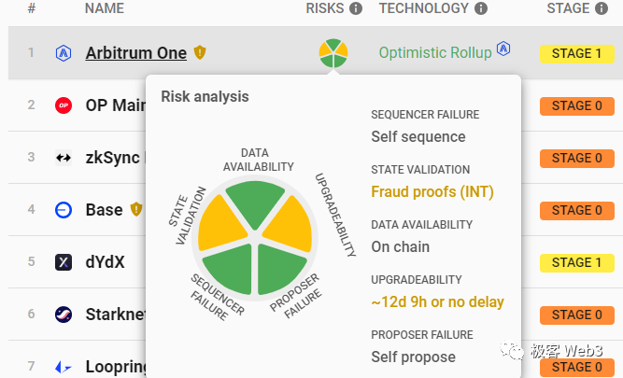This screenshot has height=378, width=623.
Task: Click the info icon next to RISKS
Action: (356, 9)
